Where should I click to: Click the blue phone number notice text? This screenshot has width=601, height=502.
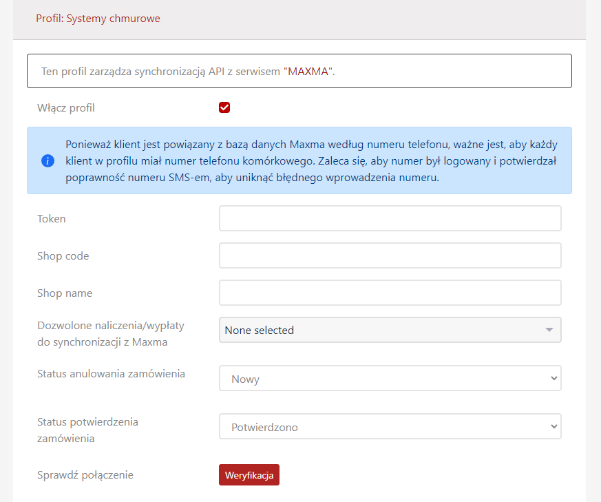click(311, 160)
